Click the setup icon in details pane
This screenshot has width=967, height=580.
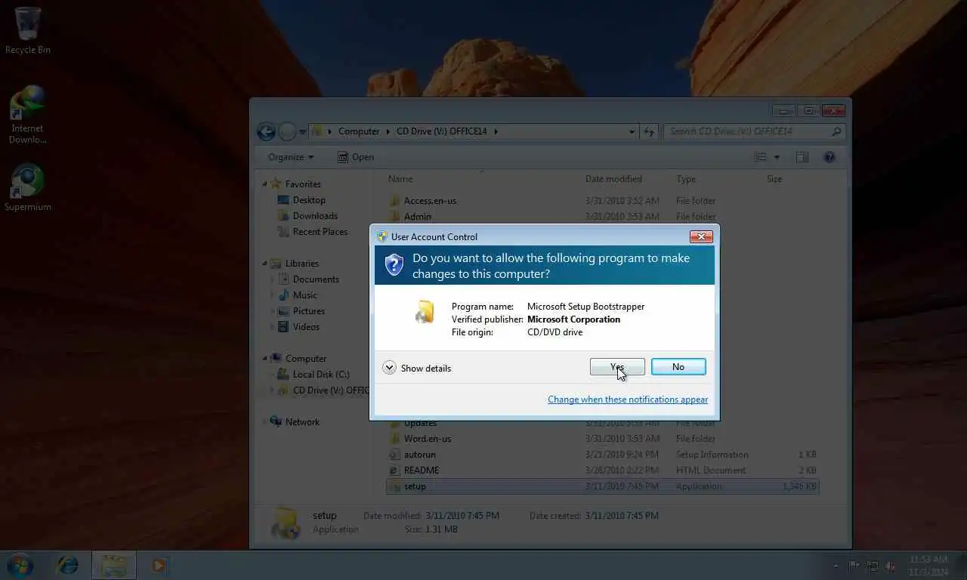pos(285,523)
